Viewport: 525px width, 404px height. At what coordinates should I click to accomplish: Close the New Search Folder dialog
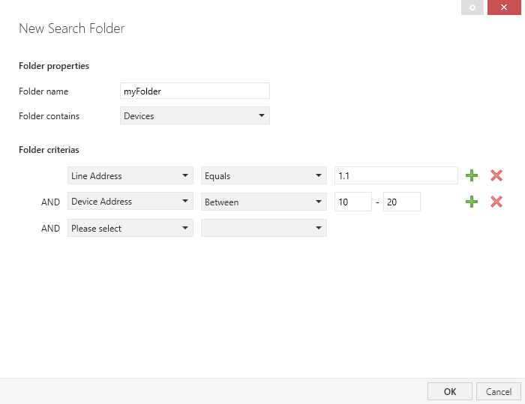tap(504, 7)
